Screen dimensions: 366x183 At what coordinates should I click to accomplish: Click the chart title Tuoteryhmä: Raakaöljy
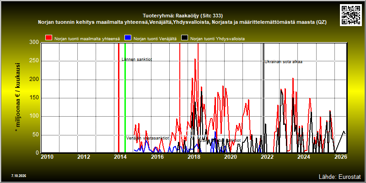[x=183, y=16]
